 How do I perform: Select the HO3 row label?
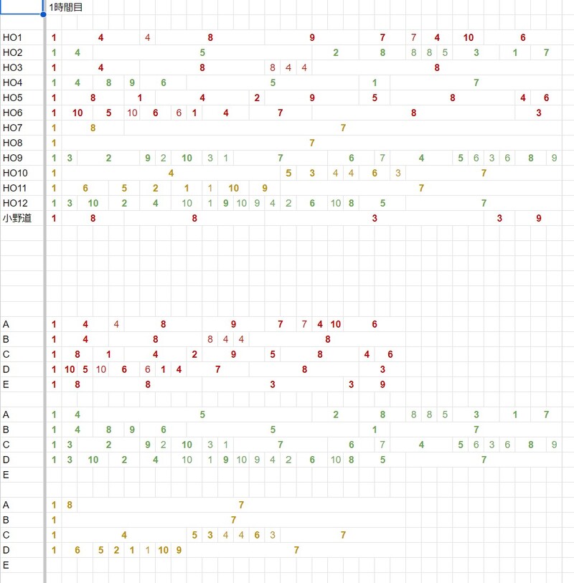pos(12,67)
